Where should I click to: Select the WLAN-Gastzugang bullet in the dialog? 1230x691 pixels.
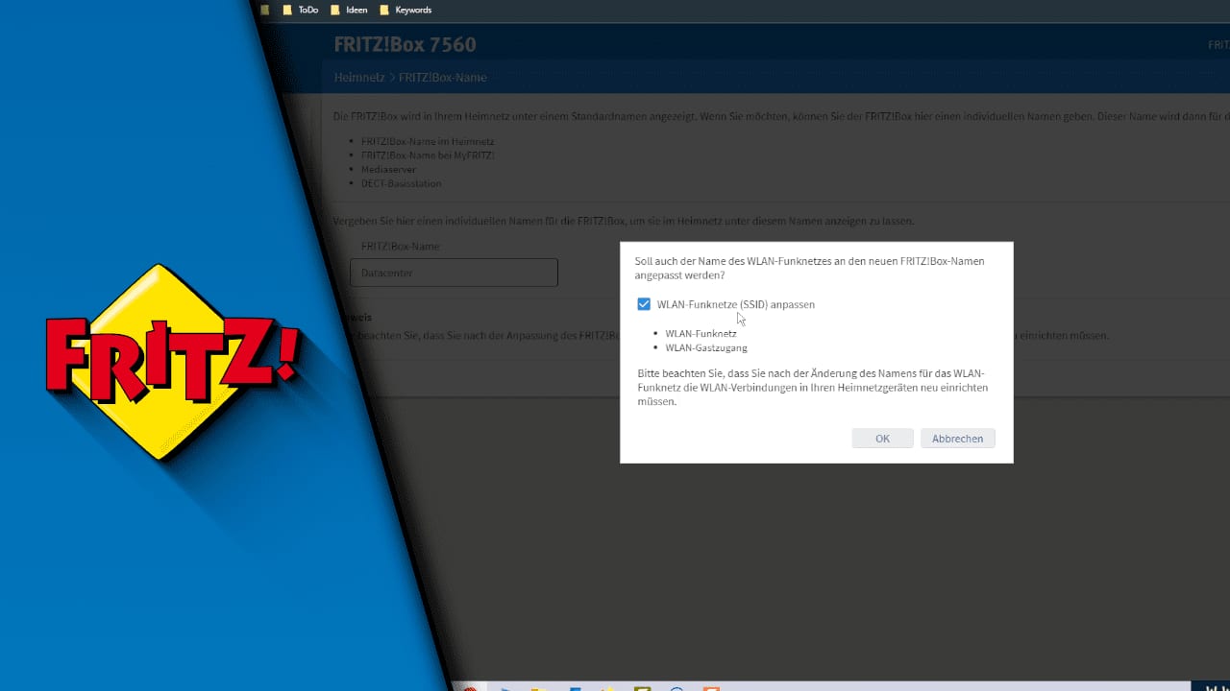[x=706, y=347]
